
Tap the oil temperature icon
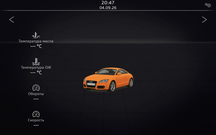coord(36,35)
